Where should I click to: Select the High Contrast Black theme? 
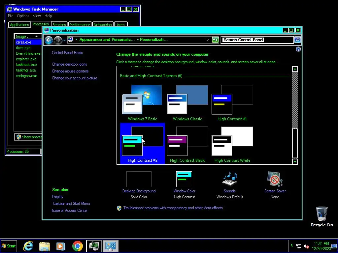187,144
